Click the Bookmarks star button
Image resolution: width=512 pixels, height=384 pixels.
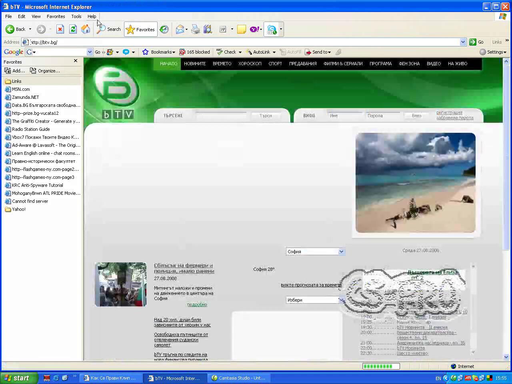pyautogui.click(x=159, y=52)
